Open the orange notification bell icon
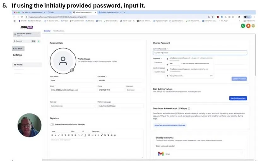 point(248,26)
